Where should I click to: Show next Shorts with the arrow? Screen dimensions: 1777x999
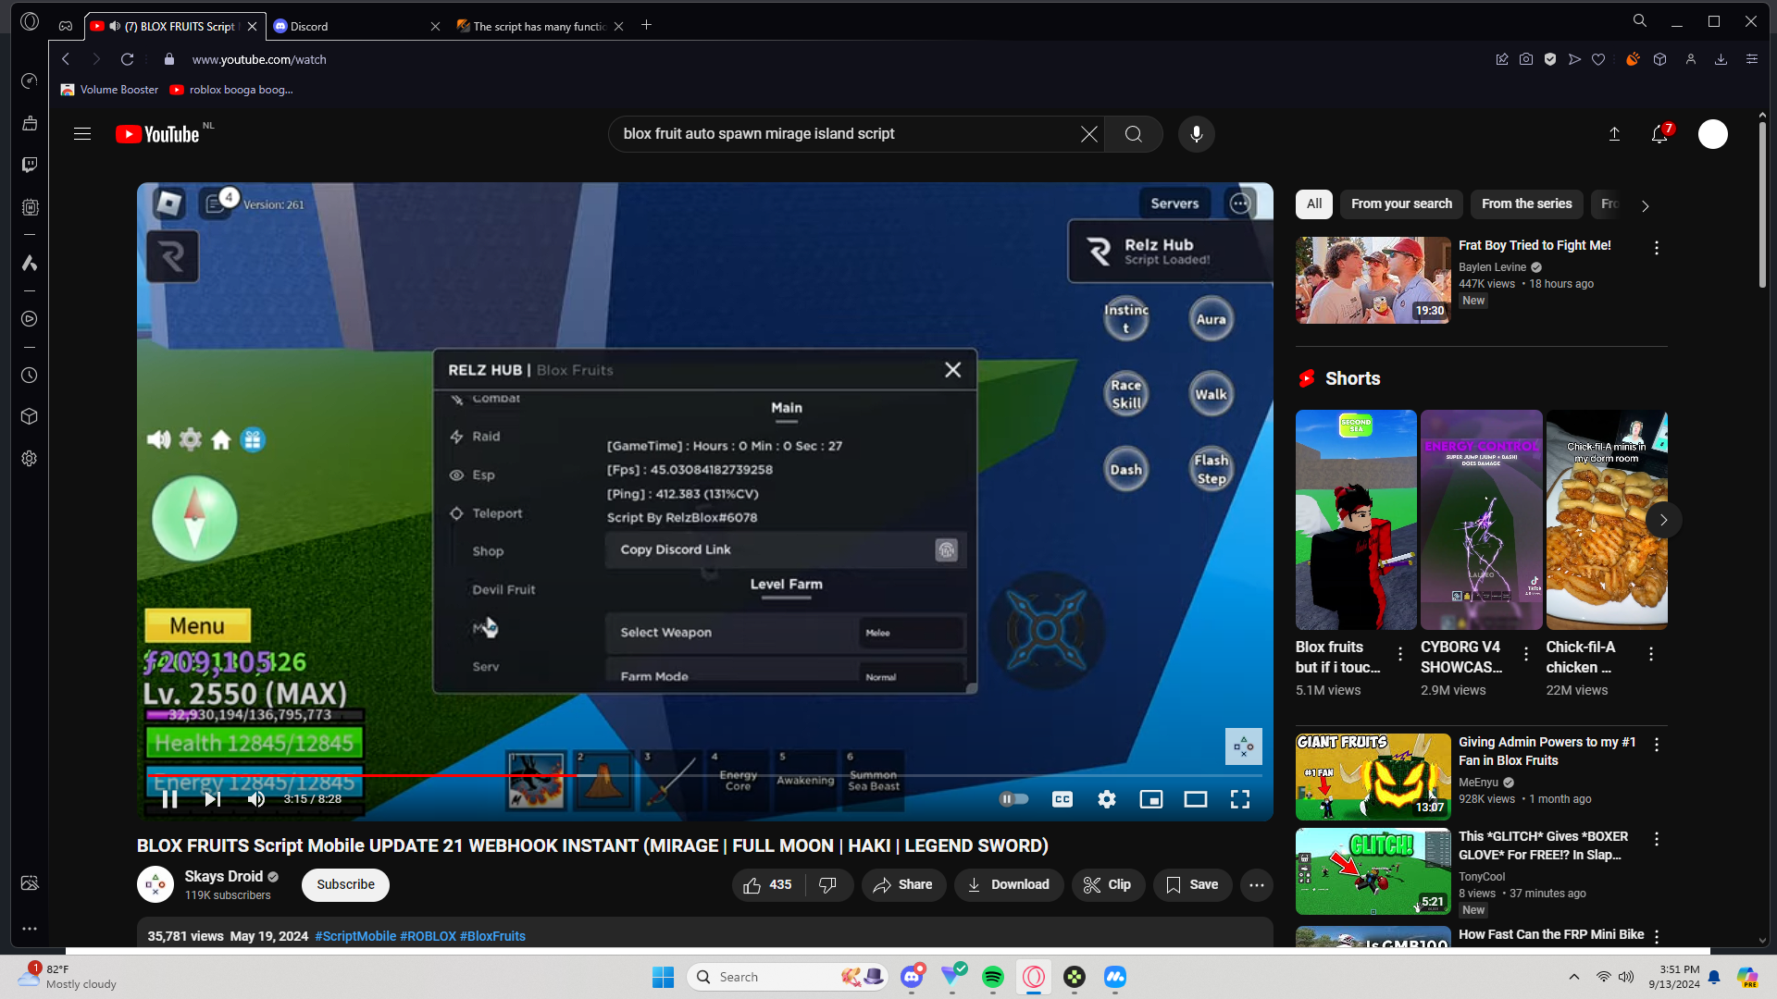point(1663,520)
